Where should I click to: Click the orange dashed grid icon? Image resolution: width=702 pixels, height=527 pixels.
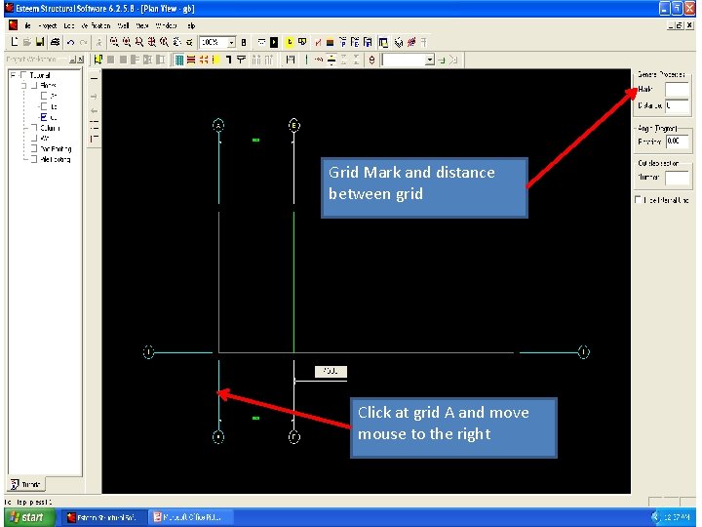tap(204, 60)
